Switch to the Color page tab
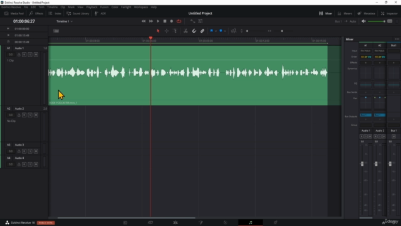Screen dimensions: 401x226 (x=226, y=222)
